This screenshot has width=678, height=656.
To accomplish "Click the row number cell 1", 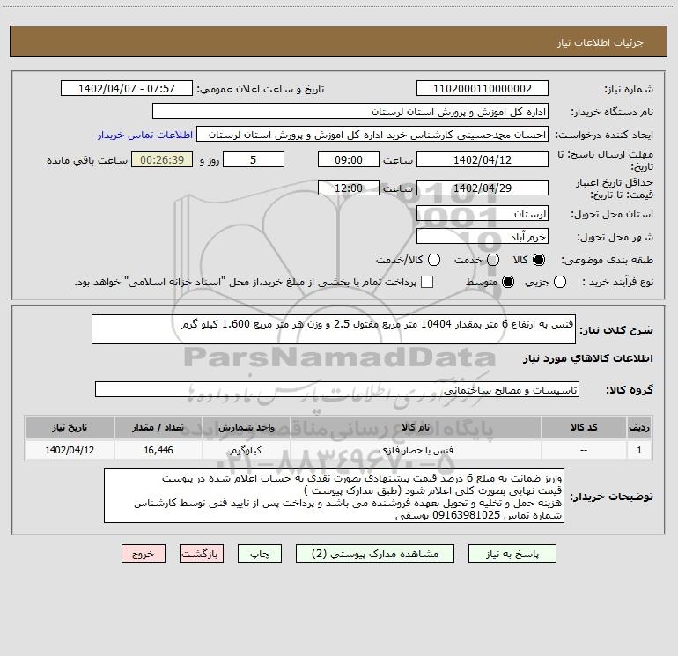I will 639,450.
